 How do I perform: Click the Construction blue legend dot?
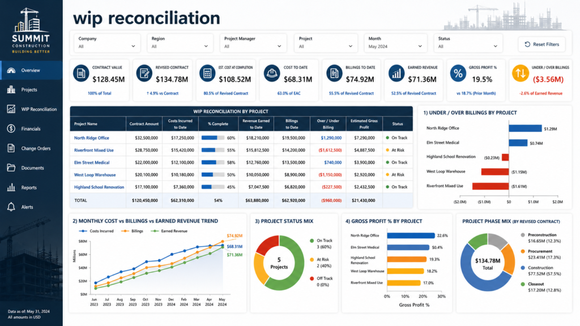pos(523,268)
